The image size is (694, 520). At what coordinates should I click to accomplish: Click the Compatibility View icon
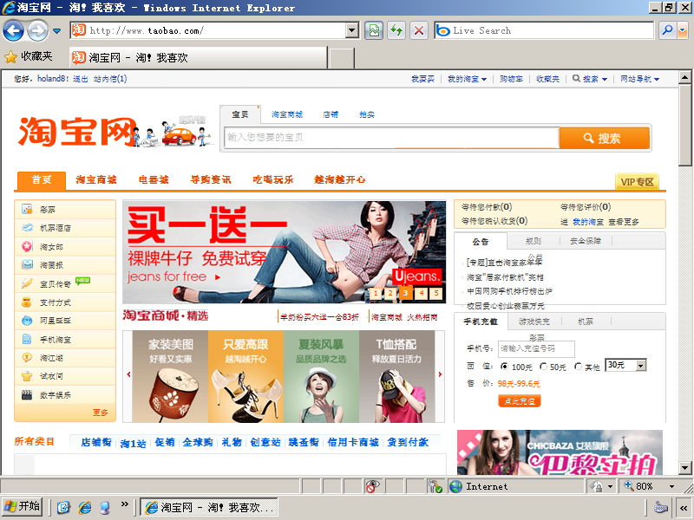click(x=374, y=30)
